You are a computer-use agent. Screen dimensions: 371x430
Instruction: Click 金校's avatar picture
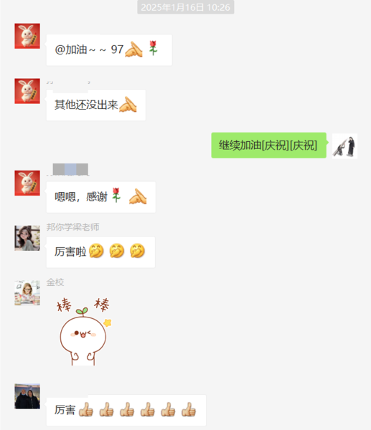27,293
